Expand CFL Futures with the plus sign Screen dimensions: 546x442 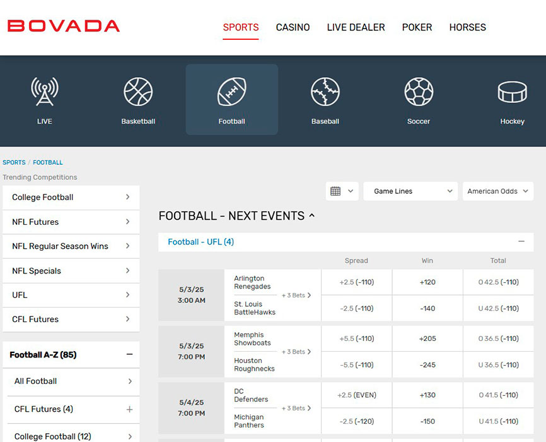pos(130,410)
